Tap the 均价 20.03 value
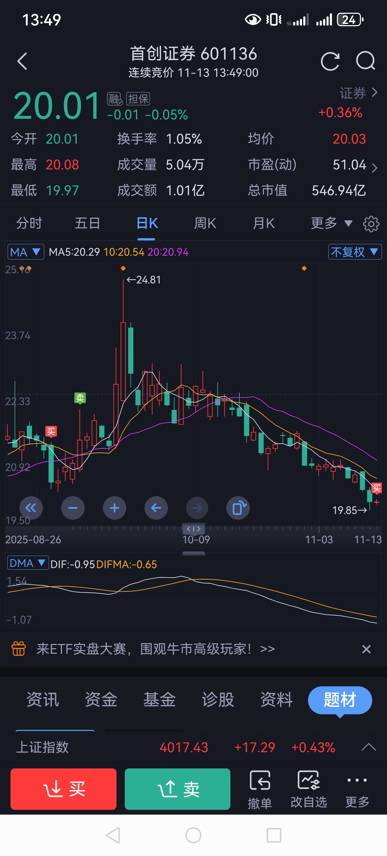Viewport: 387px width, 856px height. pyautogui.click(x=349, y=139)
